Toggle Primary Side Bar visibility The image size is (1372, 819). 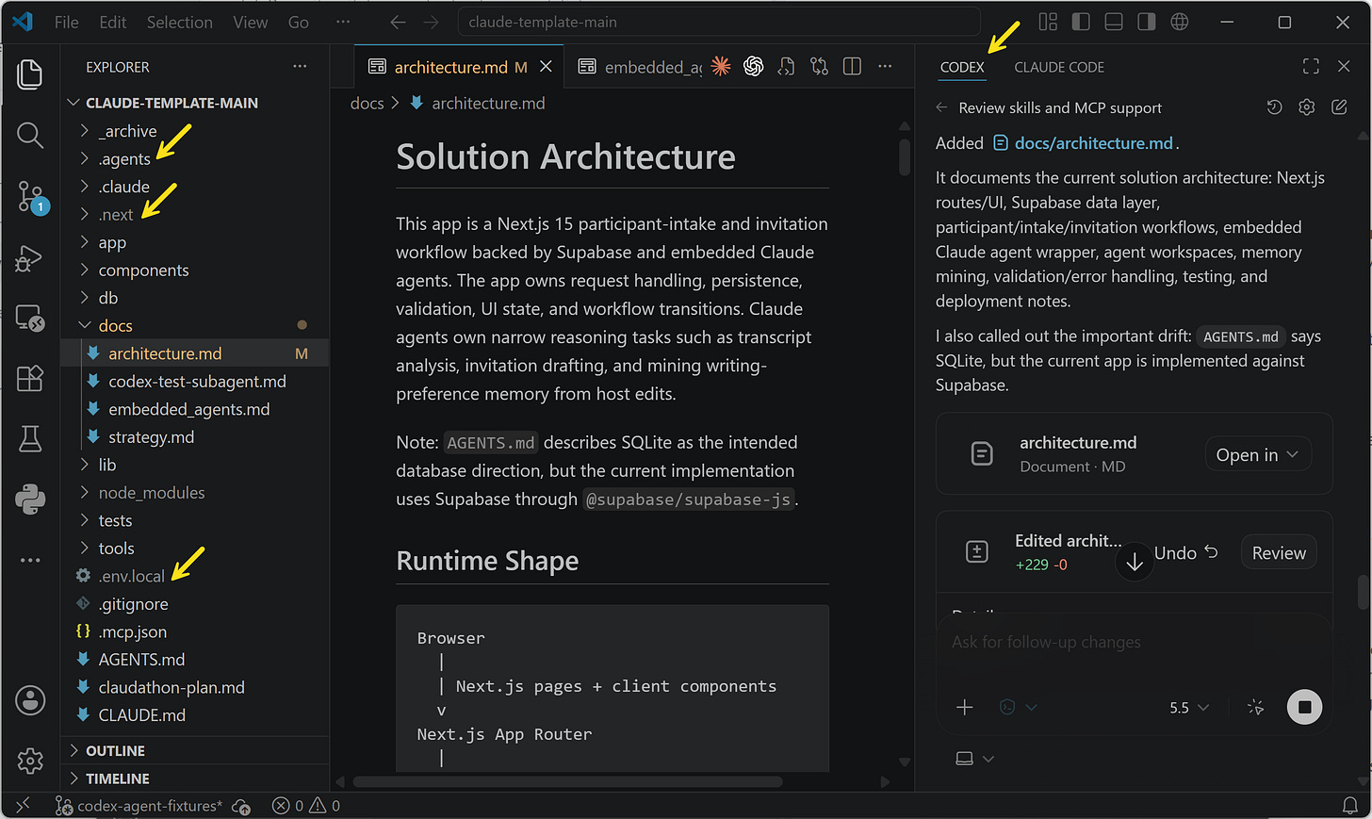[1081, 22]
